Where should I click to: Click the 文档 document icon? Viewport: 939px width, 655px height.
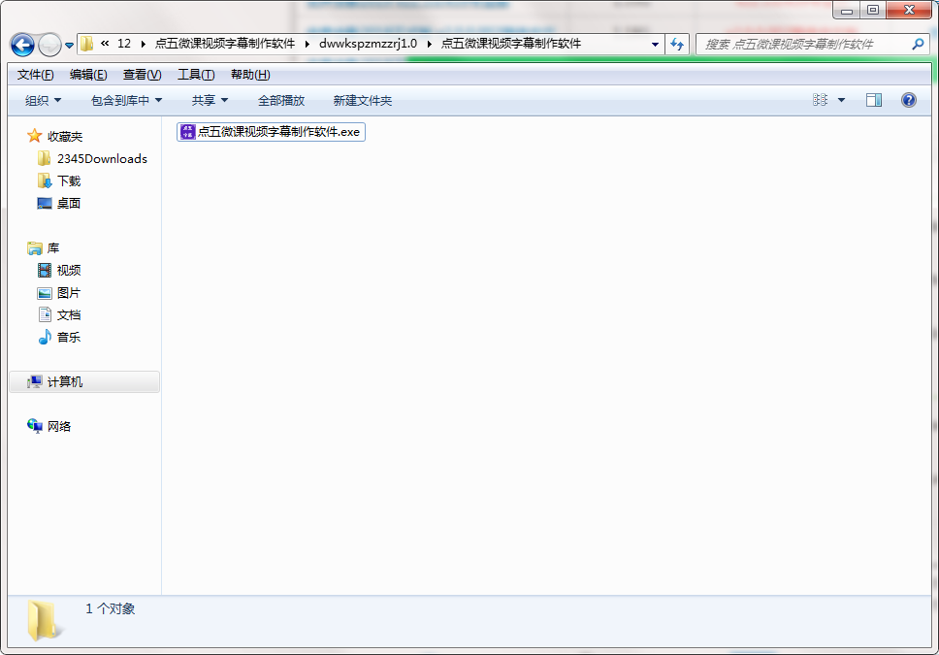click(x=45, y=314)
